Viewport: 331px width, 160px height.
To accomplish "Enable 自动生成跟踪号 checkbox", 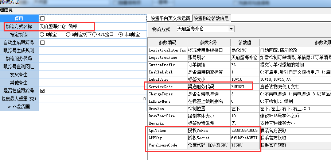I will point(42,42).
